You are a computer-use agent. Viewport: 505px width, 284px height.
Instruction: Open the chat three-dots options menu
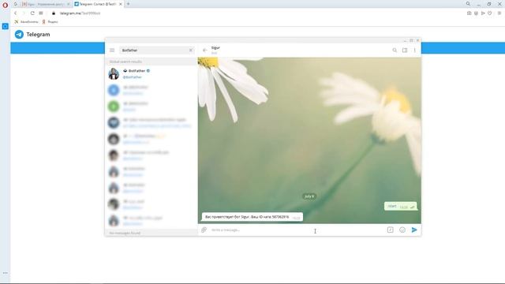[415, 50]
